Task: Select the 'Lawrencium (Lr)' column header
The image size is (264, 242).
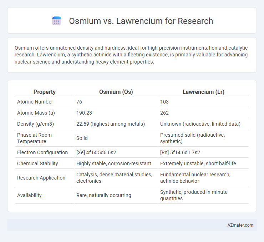Action: (x=203, y=92)
